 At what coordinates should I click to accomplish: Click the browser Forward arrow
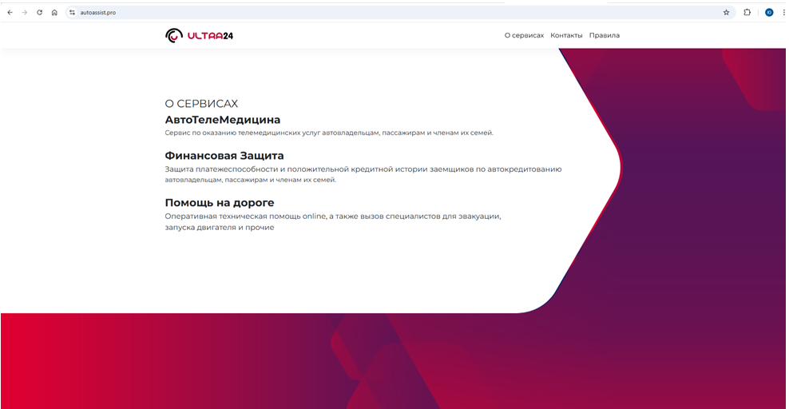[x=25, y=13]
